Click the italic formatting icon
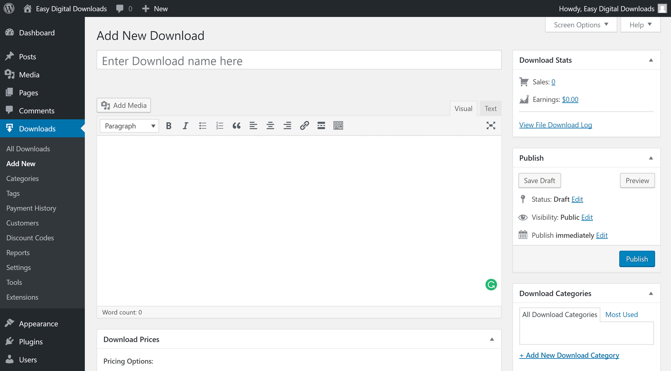The height and width of the screenshot is (371, 671). 185,126
